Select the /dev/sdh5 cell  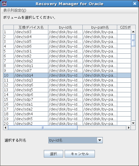[31, 119]
